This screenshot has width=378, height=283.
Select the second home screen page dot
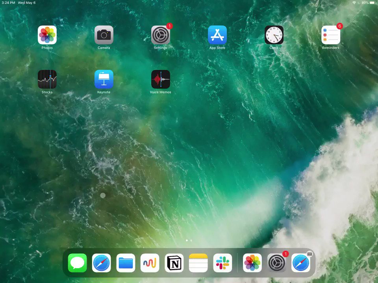pos(191,241)
